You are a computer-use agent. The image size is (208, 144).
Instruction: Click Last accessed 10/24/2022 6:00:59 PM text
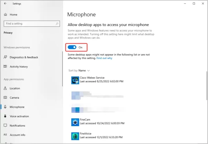tap(102, 123)
